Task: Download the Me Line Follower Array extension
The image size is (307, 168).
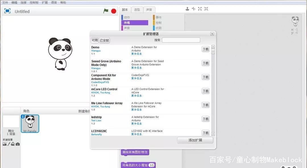Action: click(206, 105)
